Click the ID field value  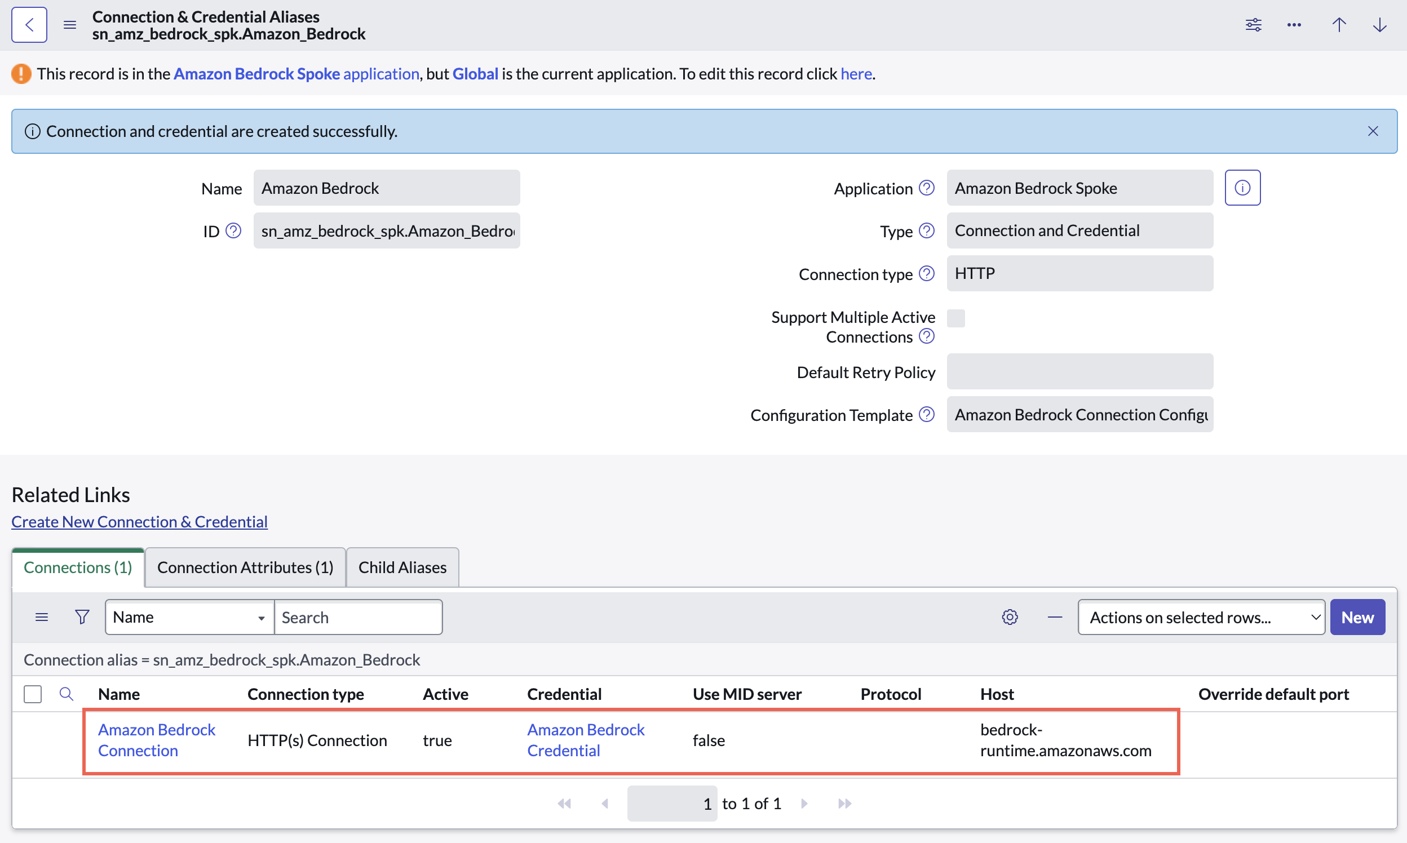pos(386,230)
